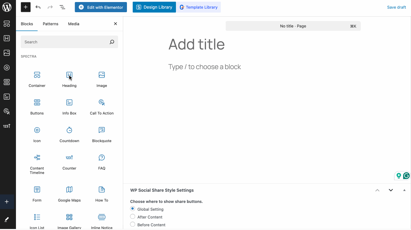Switch to the Patterns tab
Viewport: 411px width, 230px height.
tap(51, 24)
